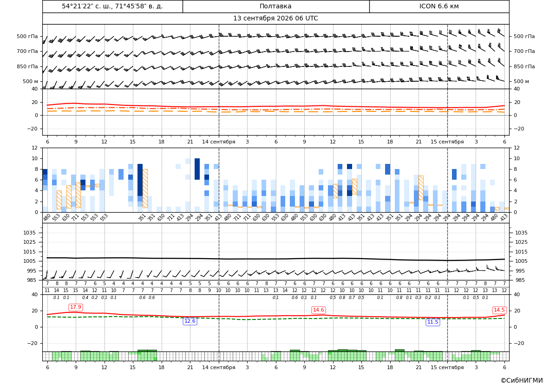Viewport: 543px width, 384px height.
Task: Click the 15 сентября marker on bottom axis
Action: click(447, 367)
